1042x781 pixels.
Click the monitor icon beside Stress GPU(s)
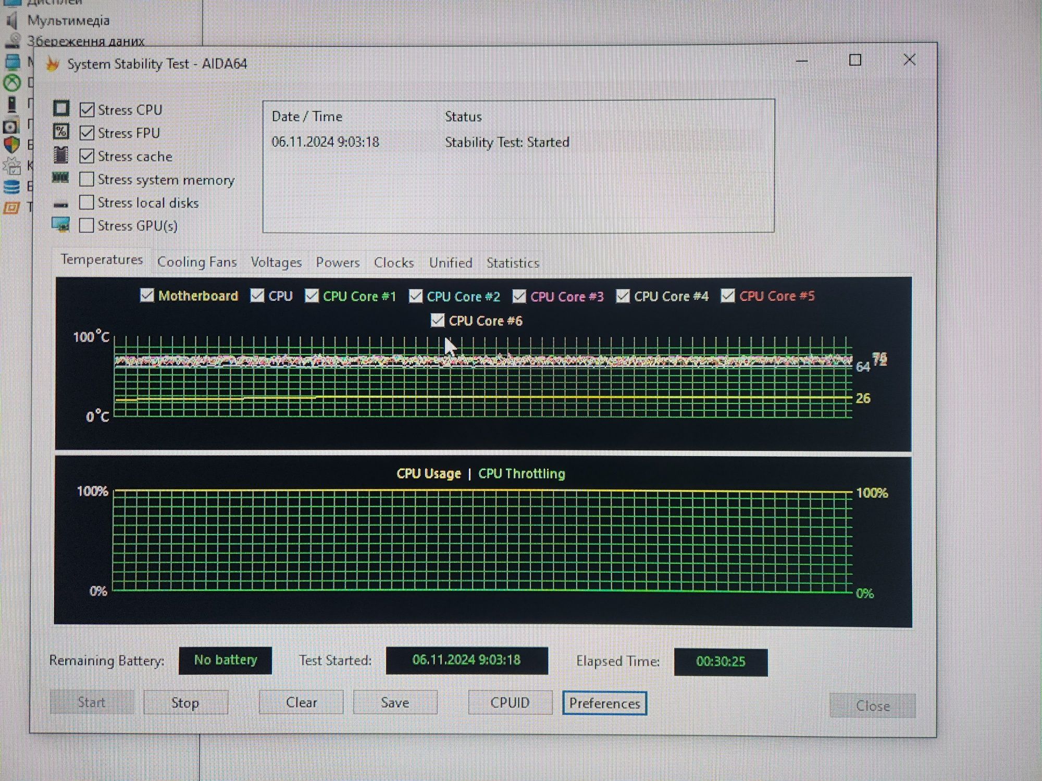coord(60,224)
